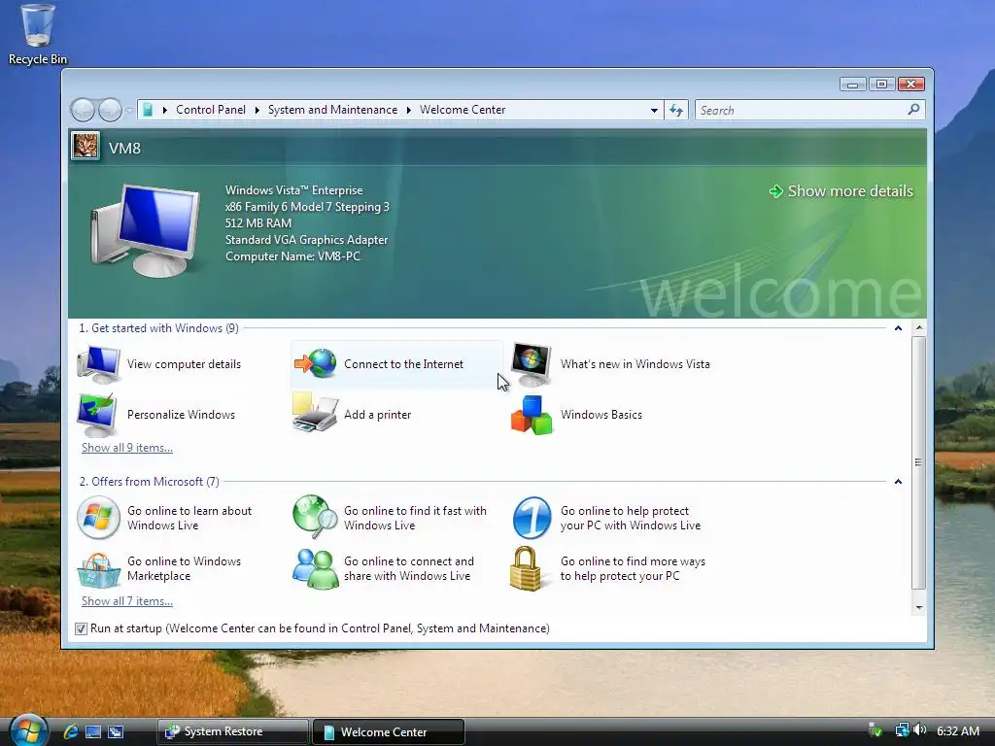Viewport: 995px width, 746px height.
Task: Click 'Offers from Microsoft (7)' heading
Action: click(149, 482)
